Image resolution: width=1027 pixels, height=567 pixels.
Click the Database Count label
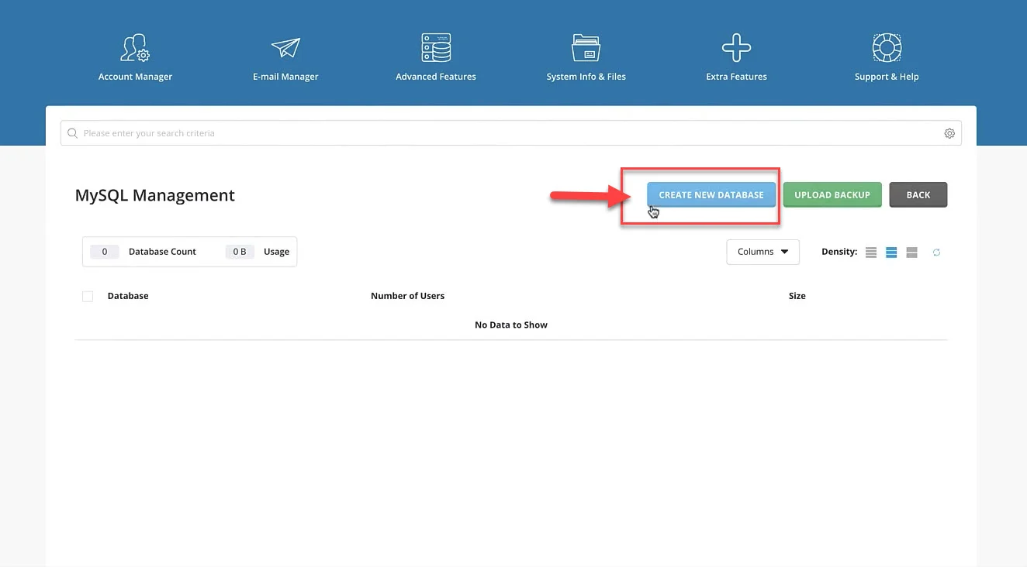(162, 252)
